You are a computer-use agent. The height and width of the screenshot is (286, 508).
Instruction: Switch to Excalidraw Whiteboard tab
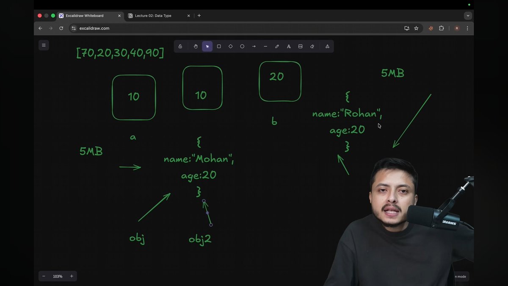pyautogui.click(x=90, y=16)
